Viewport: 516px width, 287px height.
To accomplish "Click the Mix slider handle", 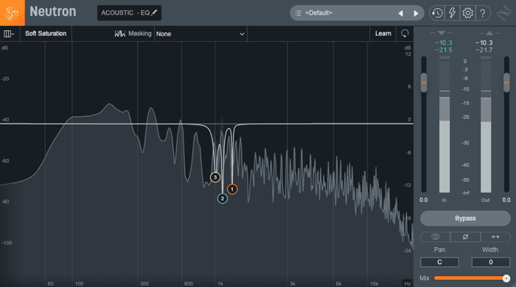I will click(x=506, y=278).
